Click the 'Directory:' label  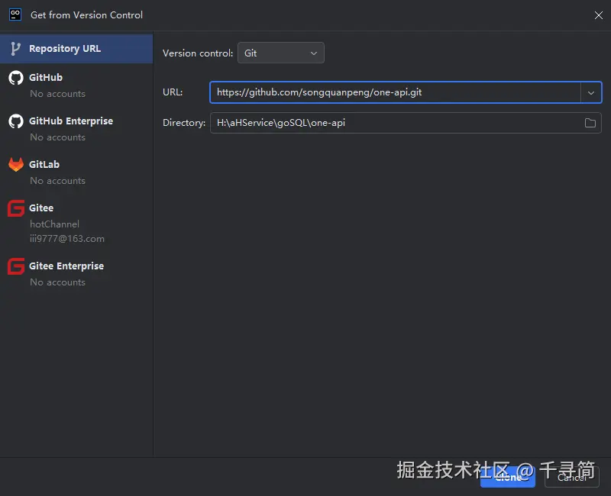pos(184,123)
